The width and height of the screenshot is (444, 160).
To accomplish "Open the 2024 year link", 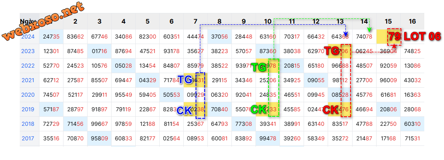I will tap(28, 37).
